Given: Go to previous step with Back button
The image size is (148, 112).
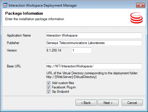Looking at the screenshot, I should [86, 103].
